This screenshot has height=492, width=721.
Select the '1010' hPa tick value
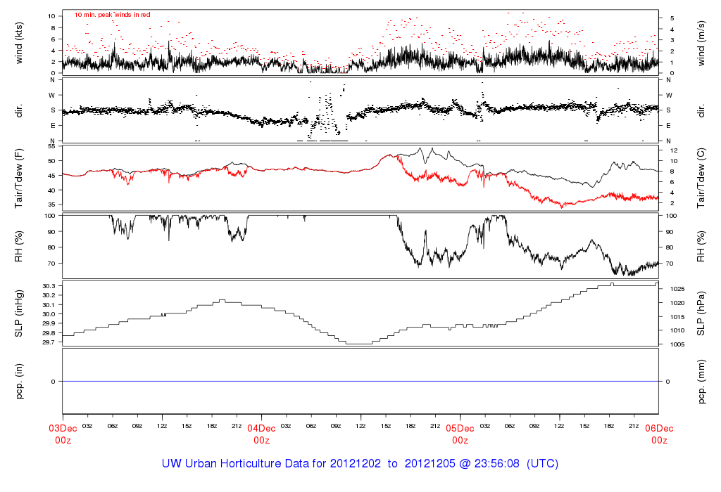(x=677, y=330)
